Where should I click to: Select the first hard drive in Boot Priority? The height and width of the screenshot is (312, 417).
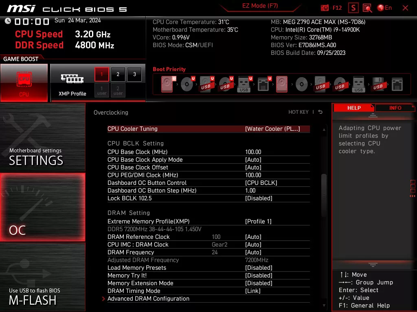point(167,83)
